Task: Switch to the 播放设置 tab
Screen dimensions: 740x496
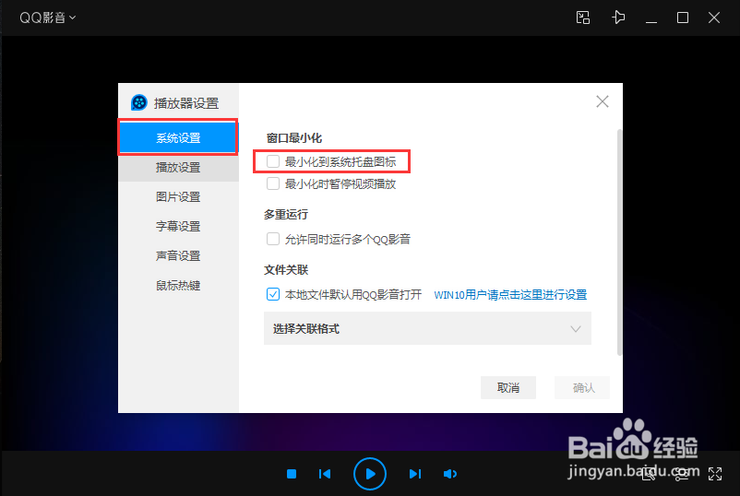Action: 178,167
